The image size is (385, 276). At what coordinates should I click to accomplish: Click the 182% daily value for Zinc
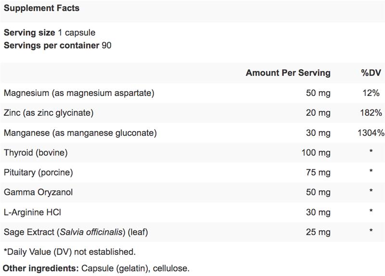(x=371, y=113)
